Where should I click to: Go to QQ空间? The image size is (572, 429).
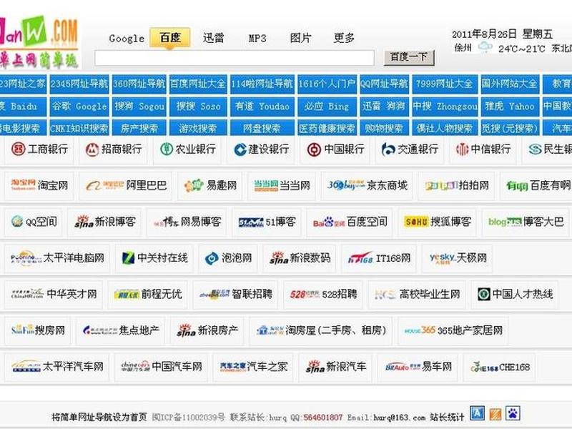click(34, 222)
